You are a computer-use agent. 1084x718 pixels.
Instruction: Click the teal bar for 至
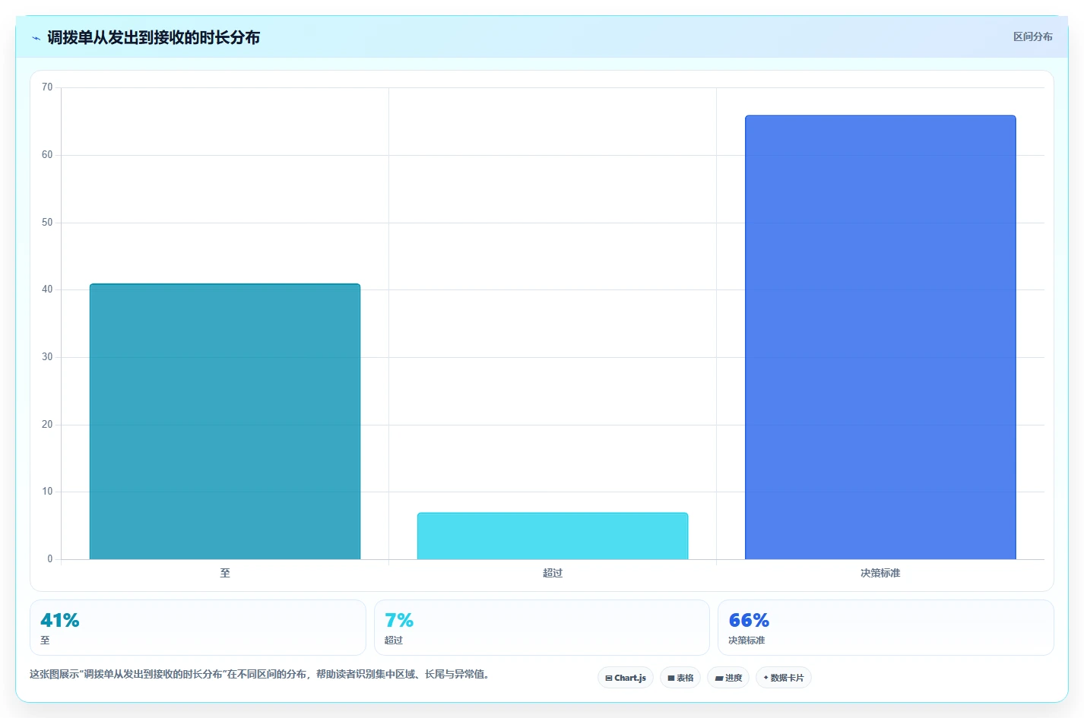(x=225, y=422)
